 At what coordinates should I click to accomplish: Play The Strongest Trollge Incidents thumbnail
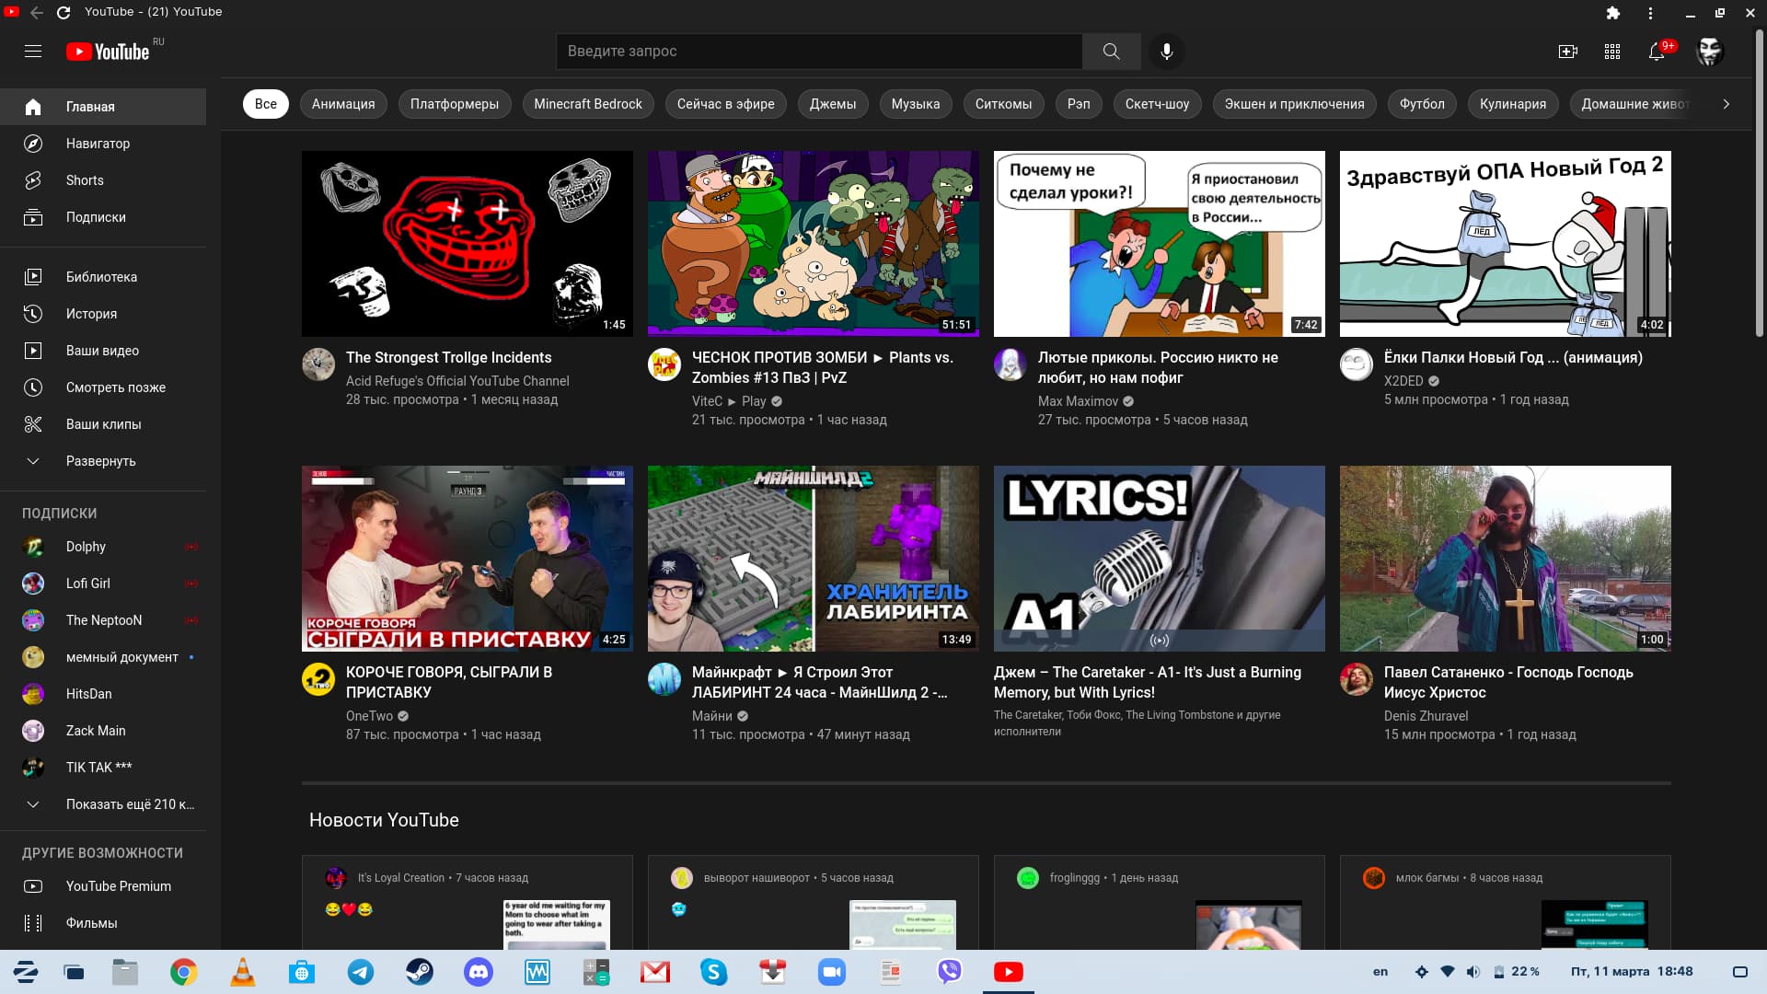pos(468,244)
